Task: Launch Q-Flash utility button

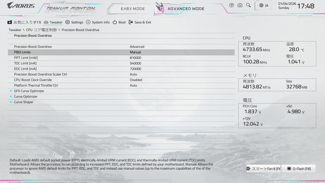Action: pyautogui.click(x=299, y=169)
